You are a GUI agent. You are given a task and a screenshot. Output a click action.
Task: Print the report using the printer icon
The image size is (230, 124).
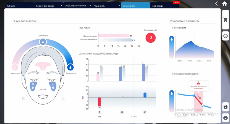(x=225, y=118)
